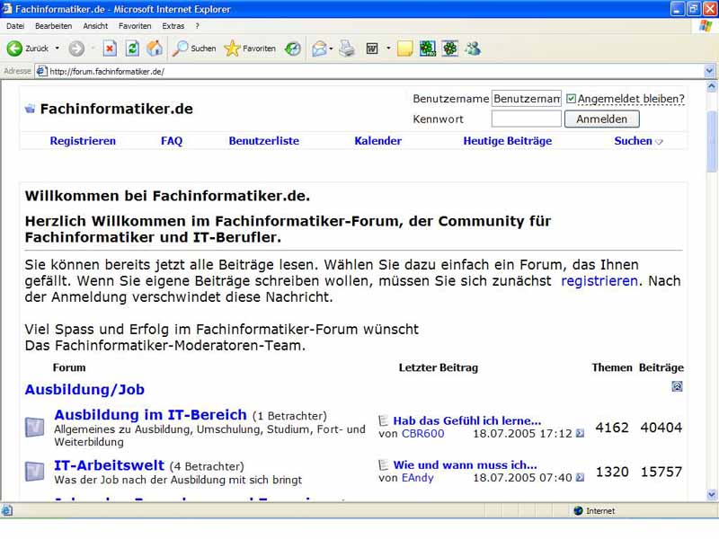Click the status bar page icon
719x539 pixels.
tap(7, 510)
